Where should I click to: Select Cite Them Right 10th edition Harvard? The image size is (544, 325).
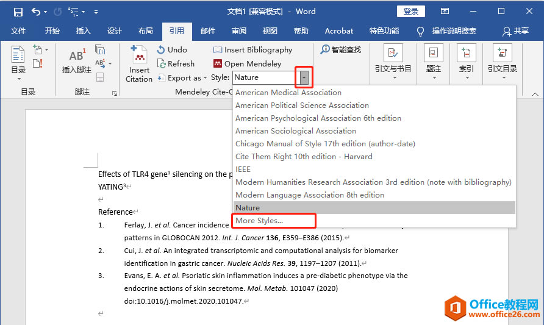click(374, 157)
